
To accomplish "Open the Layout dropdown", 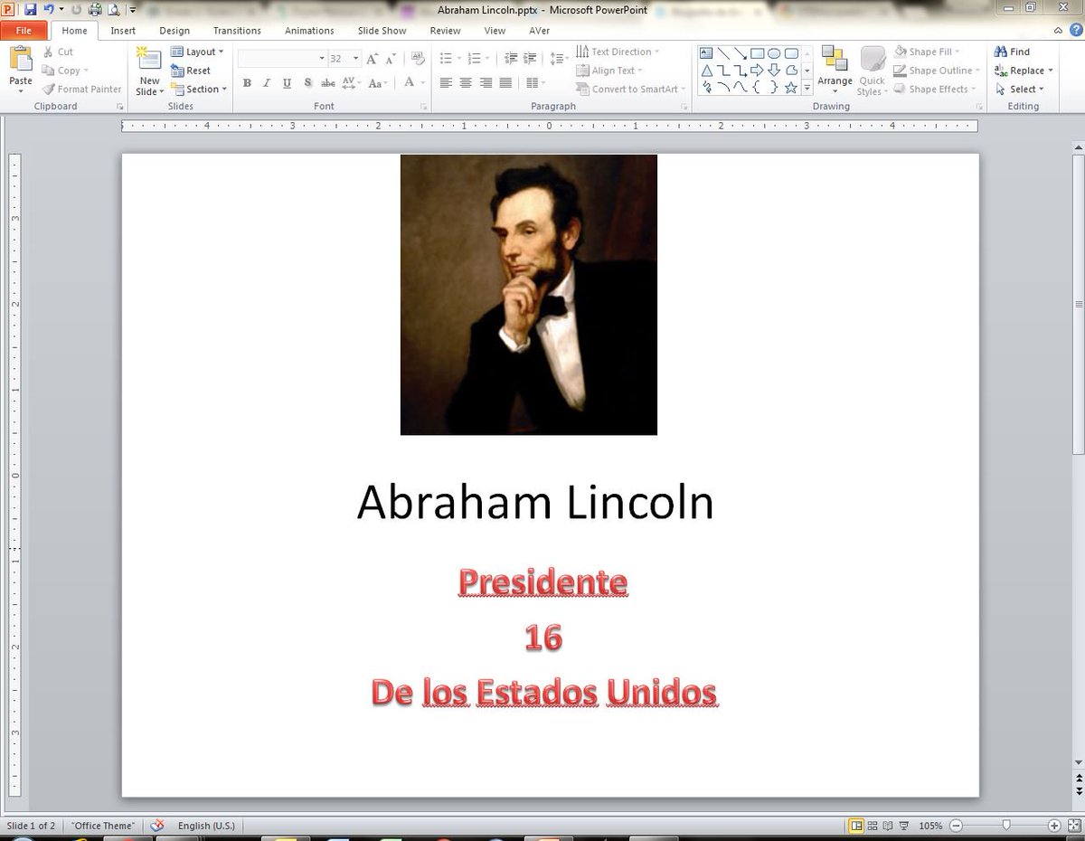I will coord(197,52).
